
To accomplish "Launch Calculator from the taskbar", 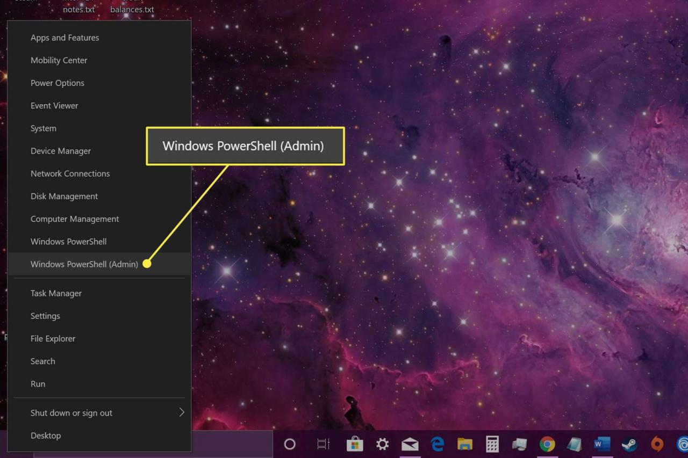I will pos(492,444).
